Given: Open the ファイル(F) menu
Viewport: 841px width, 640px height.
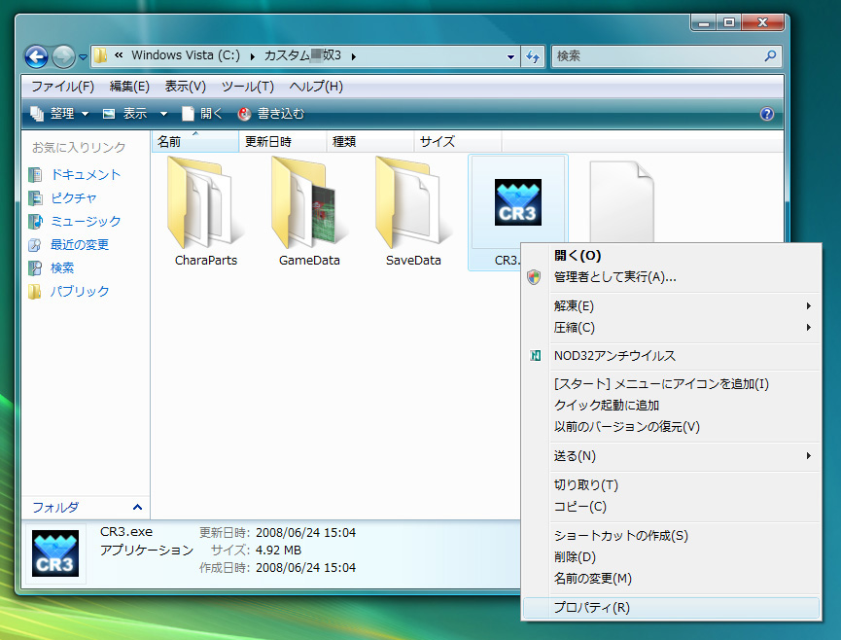Looking at the screenshot, I should pos(62,87).
